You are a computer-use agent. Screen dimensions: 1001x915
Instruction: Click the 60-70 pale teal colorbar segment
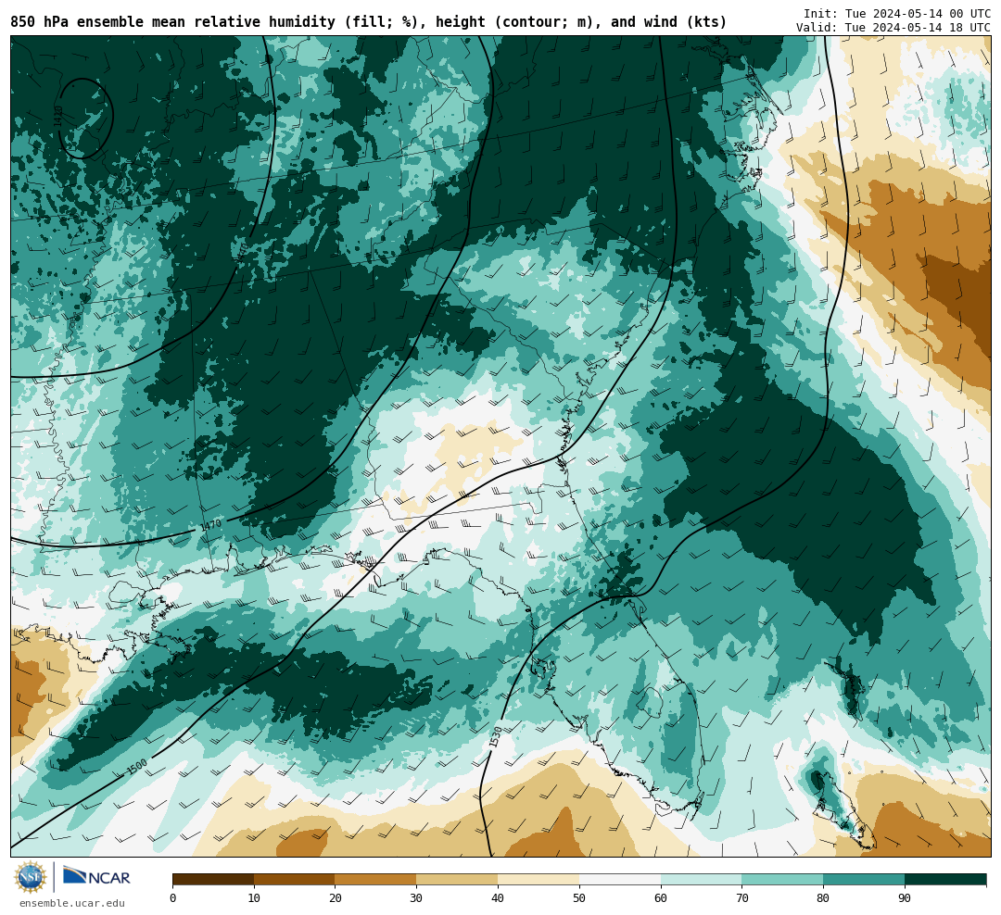coord(702,880)
